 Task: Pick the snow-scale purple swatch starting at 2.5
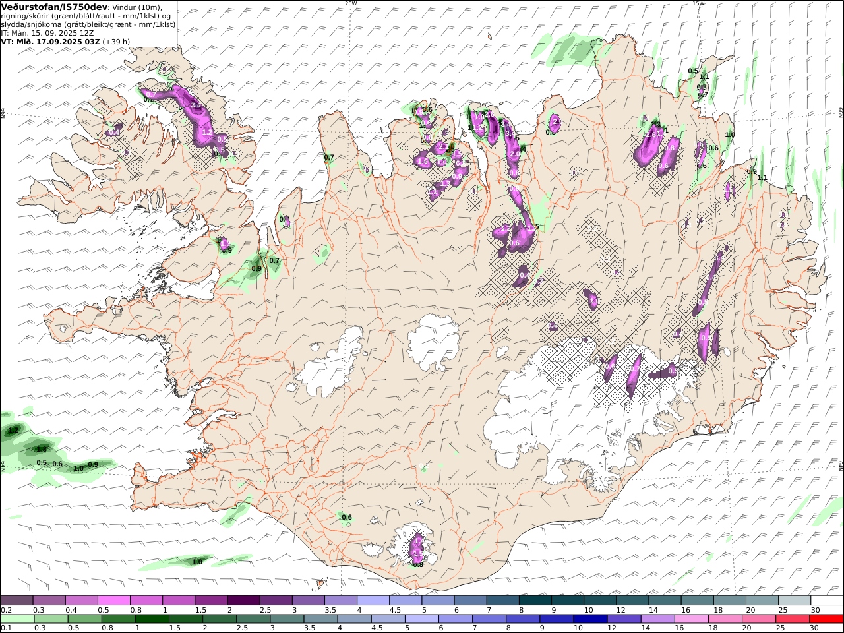click(x=276, y=600)
